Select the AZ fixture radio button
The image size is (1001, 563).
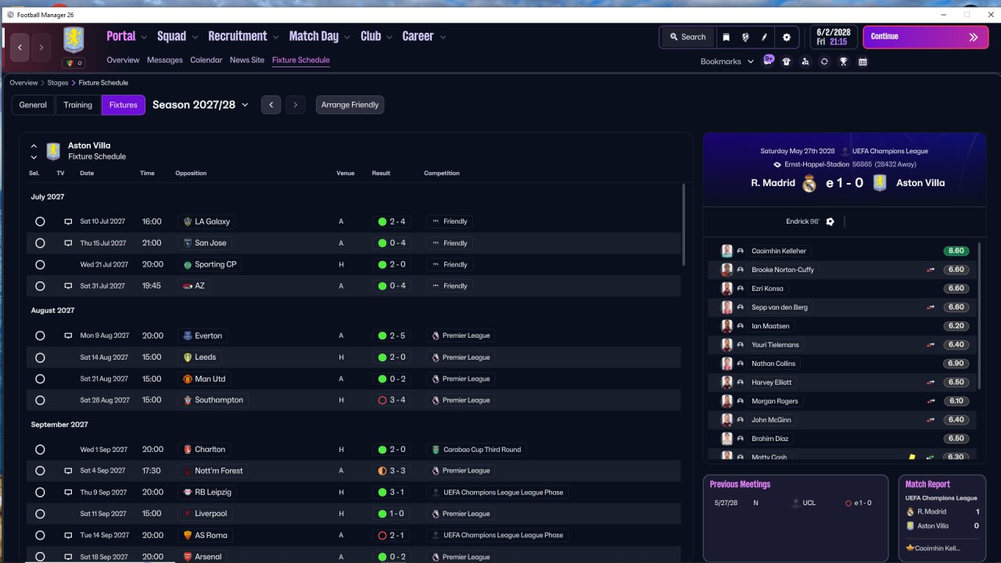(40, 286)
